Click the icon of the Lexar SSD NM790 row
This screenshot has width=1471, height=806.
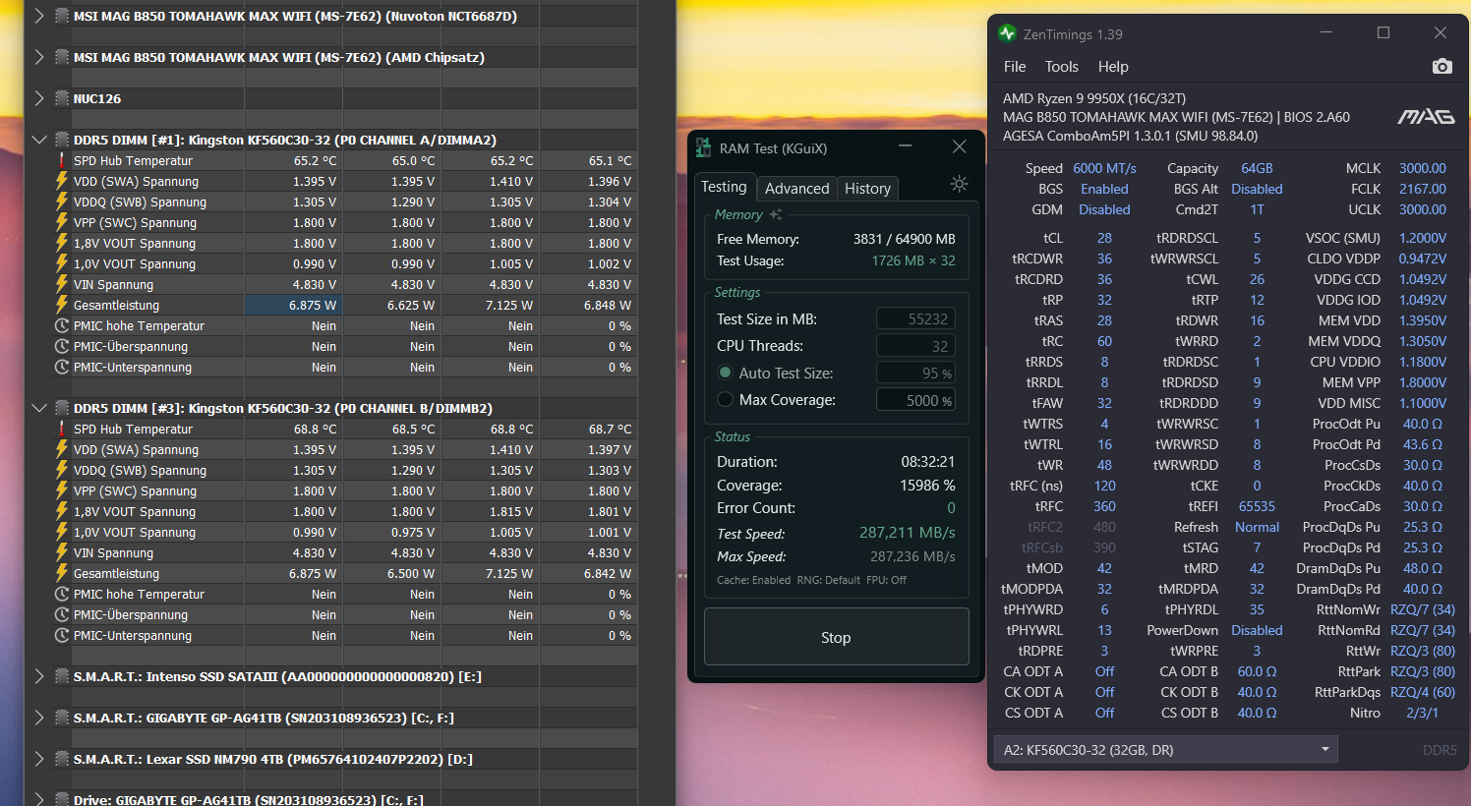[61, 759]
